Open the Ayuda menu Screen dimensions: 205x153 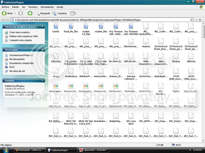(x=60, y=7)
